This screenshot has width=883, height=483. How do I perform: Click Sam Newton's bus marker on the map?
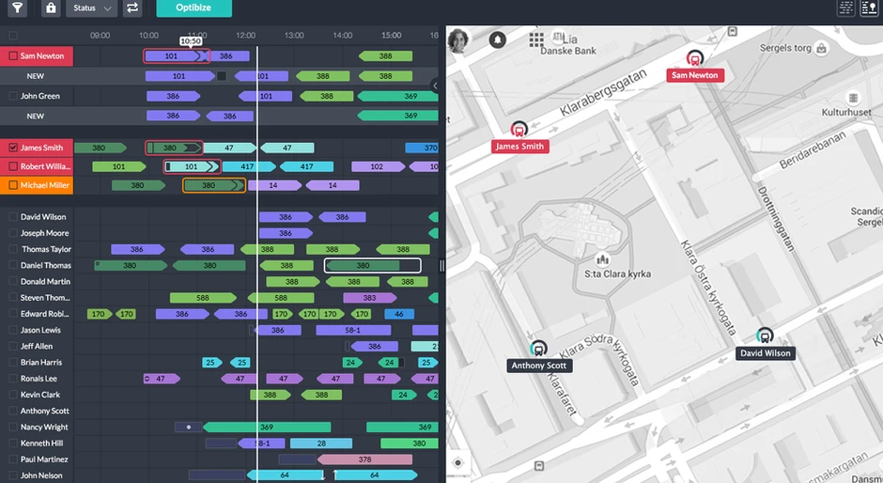coord(695,58)
